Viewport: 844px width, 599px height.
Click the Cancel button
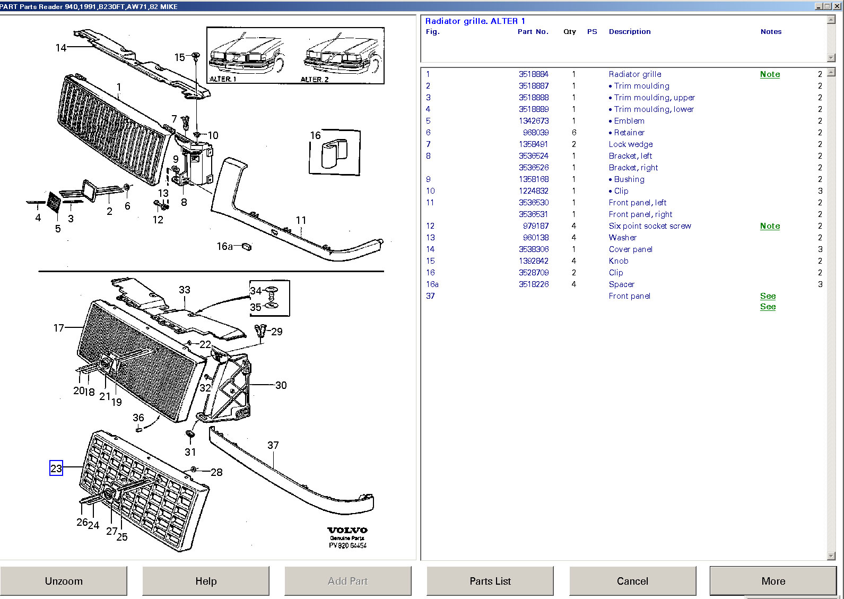(632, 581)
